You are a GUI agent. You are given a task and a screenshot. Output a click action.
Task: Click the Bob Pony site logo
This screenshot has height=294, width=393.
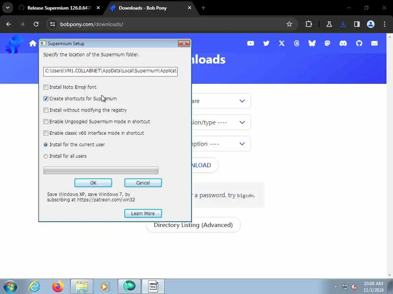click(x=14, y=44)
